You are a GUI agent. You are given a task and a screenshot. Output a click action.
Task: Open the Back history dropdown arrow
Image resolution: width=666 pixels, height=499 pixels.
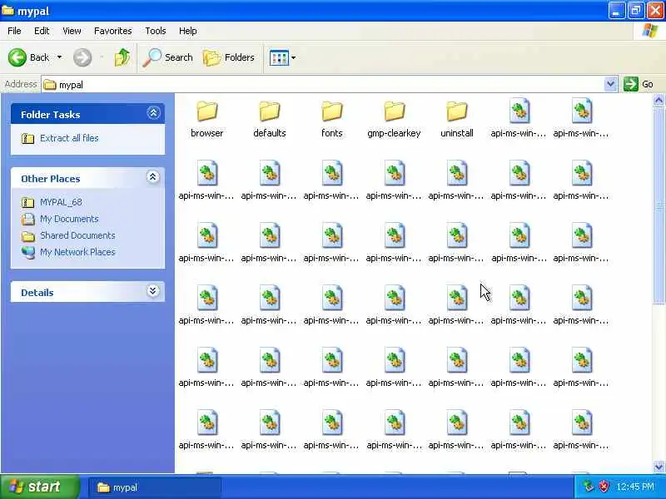[59, 57]
